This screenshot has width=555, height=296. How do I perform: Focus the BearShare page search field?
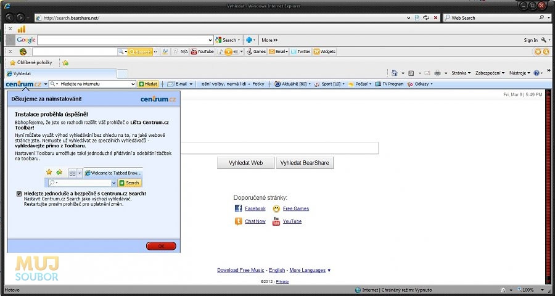pos(279,148)
